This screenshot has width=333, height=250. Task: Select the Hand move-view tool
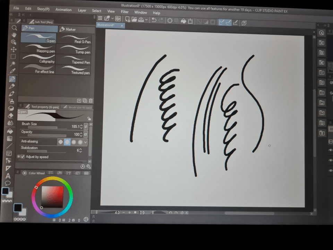(x=14, y=35)
